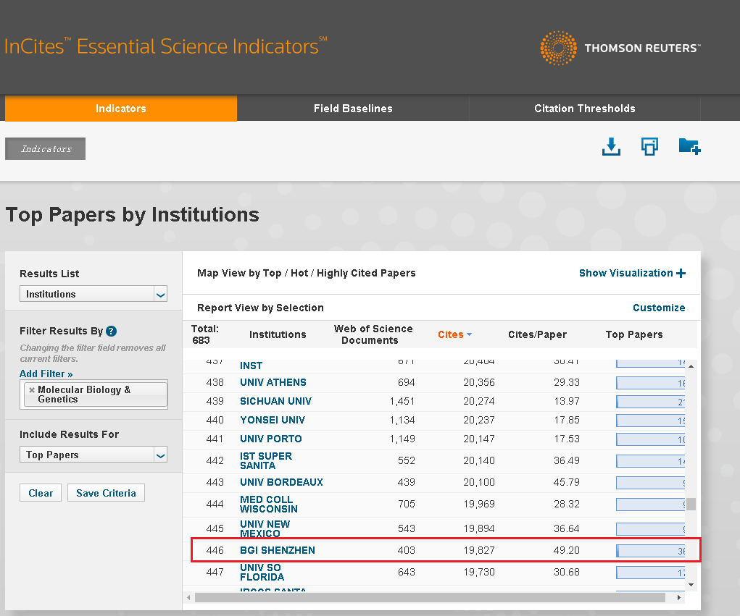Viewport: 740px width, 616px height.
Task: Open the MED COLL WISCONSIN link
Action: pyautogui.click(x=269, y=505)
